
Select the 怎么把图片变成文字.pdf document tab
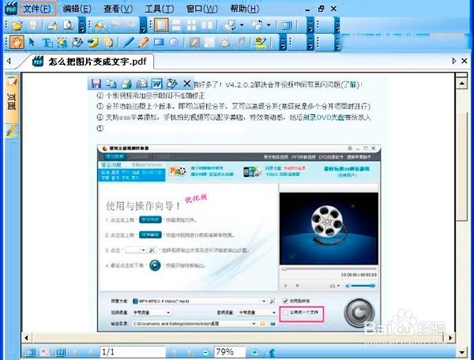[91, 62]
